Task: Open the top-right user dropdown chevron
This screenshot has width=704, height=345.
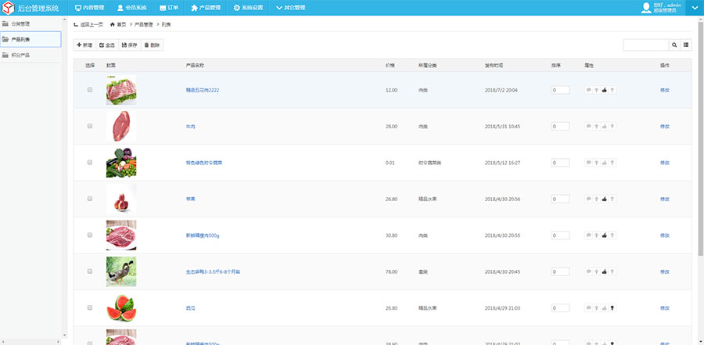Action: [694, 8]
